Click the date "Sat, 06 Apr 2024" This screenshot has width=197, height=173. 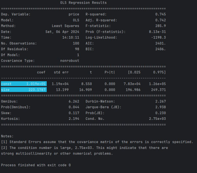[x=62, y=32]
